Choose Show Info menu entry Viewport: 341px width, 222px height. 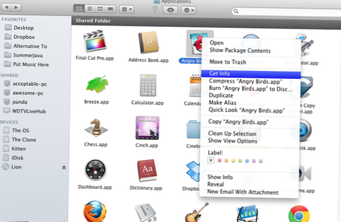point(220,177)
